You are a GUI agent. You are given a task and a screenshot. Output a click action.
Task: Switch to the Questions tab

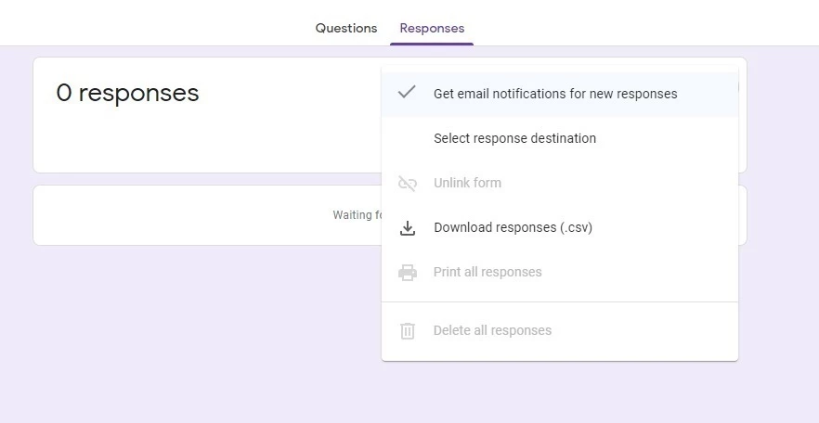tap(346, 28)
